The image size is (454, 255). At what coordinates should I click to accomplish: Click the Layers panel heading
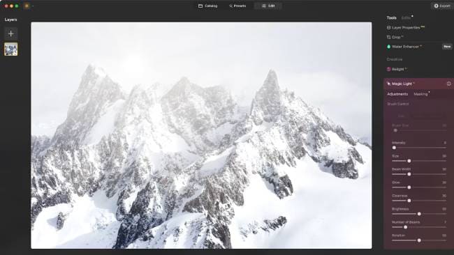tap(10, 20)
